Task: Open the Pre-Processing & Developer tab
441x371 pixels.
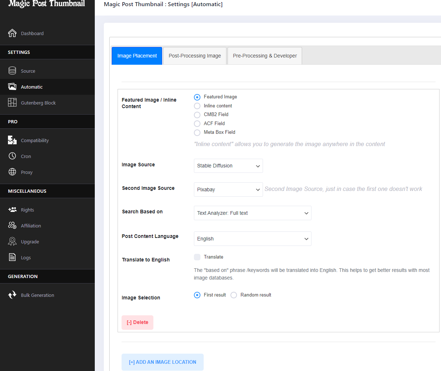Action: point(265,56)
